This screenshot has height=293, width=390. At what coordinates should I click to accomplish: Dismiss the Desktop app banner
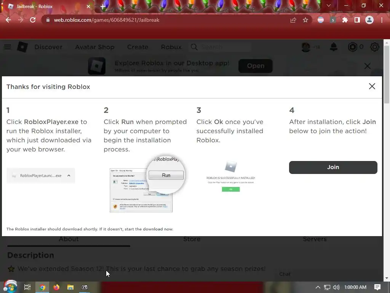click(x=368, y=66)
